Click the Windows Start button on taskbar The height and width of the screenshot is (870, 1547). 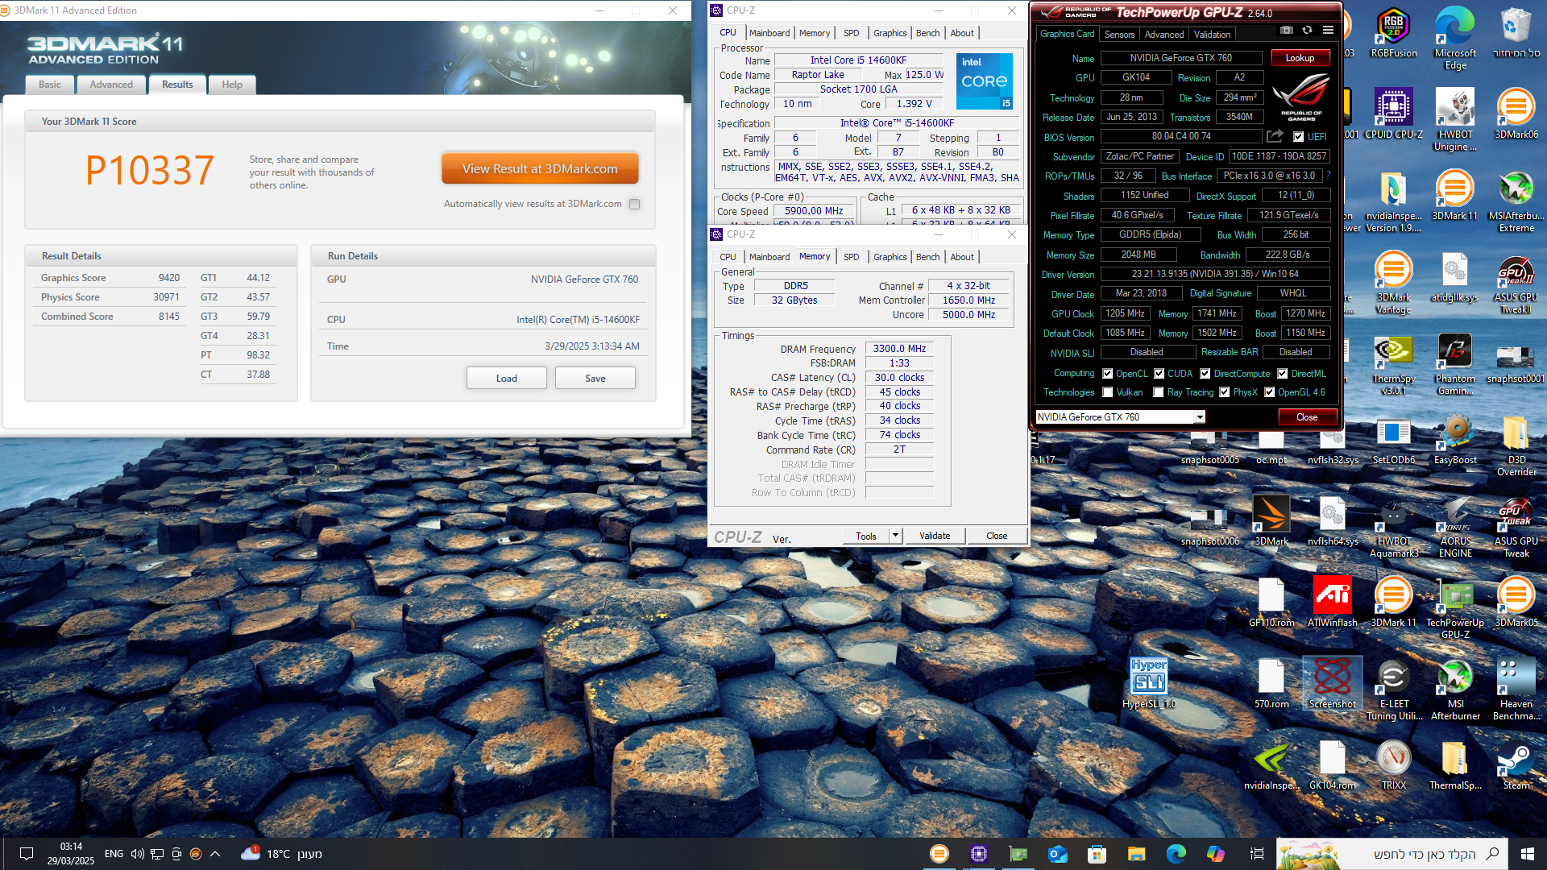[1528, 854]
